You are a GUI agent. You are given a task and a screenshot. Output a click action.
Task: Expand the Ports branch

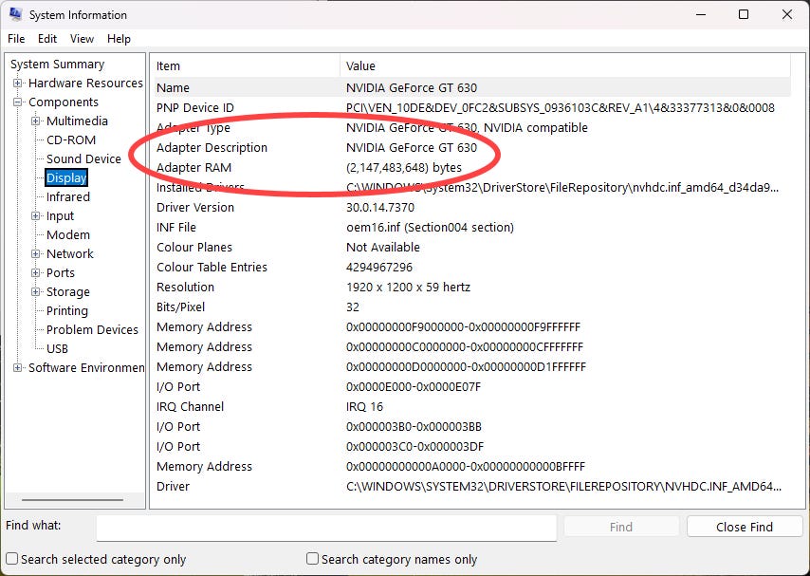point(36,273)
